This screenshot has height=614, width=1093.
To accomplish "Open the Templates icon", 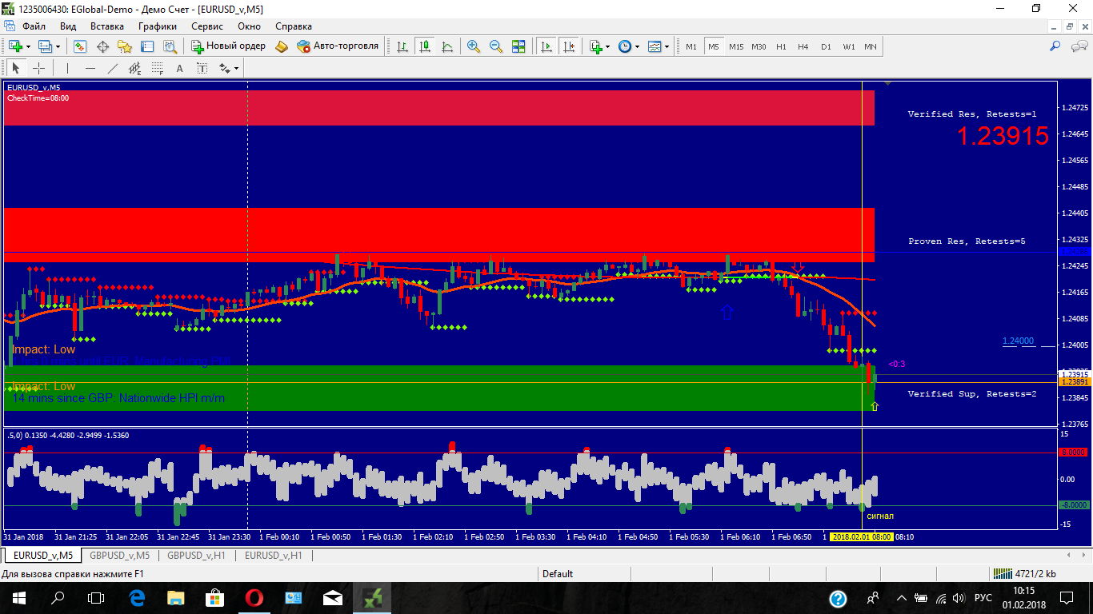I will pyautogui.click(x=655, y=46).
